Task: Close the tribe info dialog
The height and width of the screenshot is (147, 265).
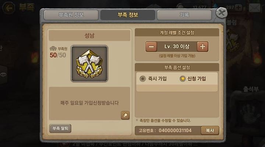Action: (222, 13)
